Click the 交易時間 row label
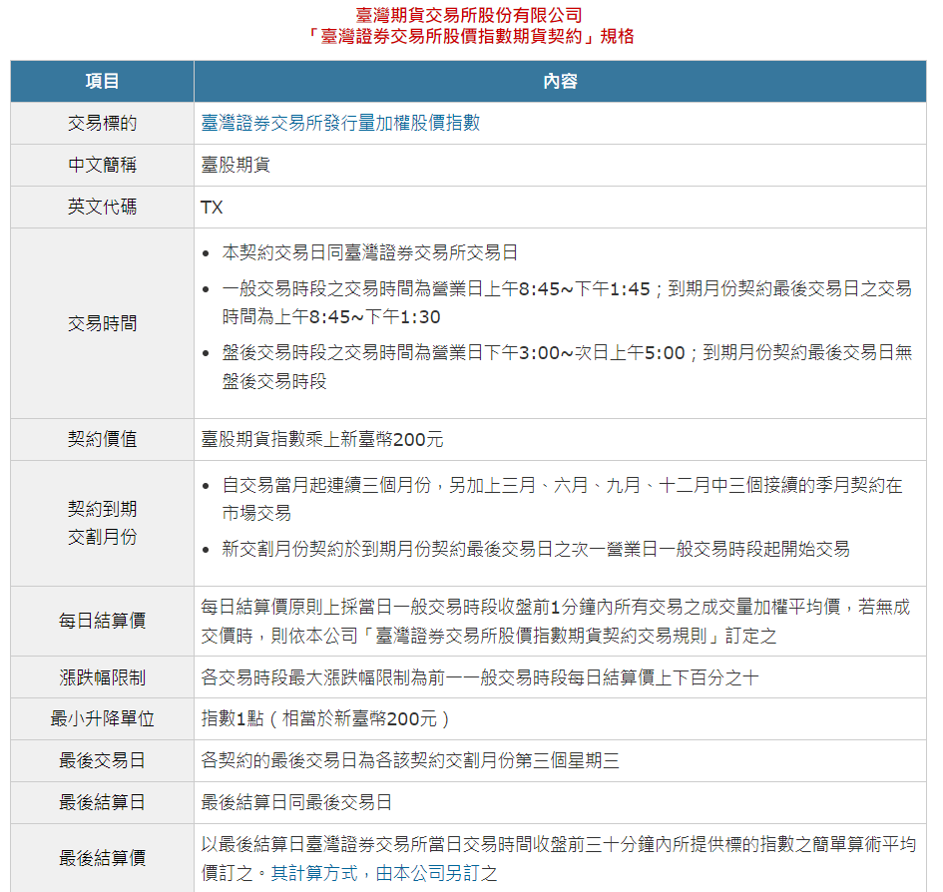 101,322
